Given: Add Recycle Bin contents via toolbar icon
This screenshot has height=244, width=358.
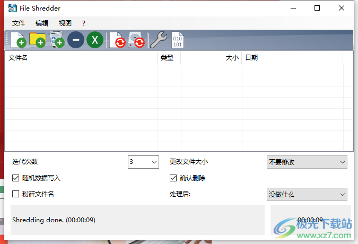Looking at the screenshot, I should click(x=57, y=40).
